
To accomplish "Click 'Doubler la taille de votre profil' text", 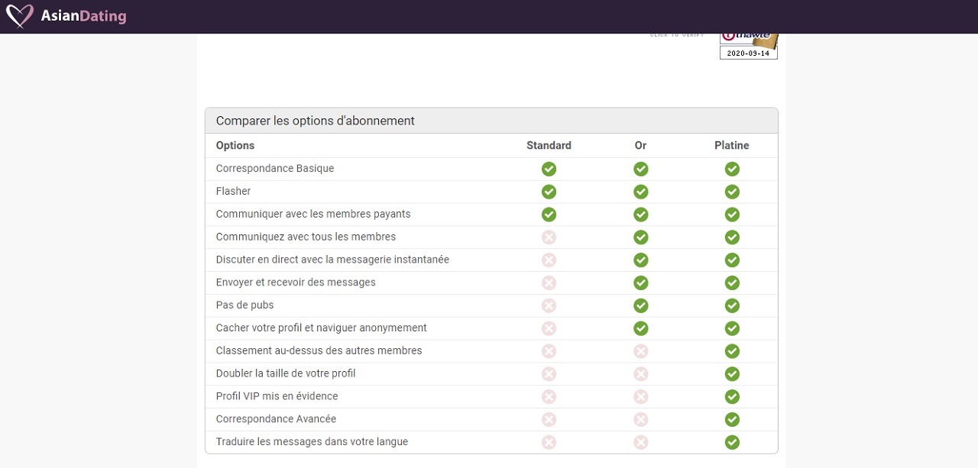I will 286,373.
